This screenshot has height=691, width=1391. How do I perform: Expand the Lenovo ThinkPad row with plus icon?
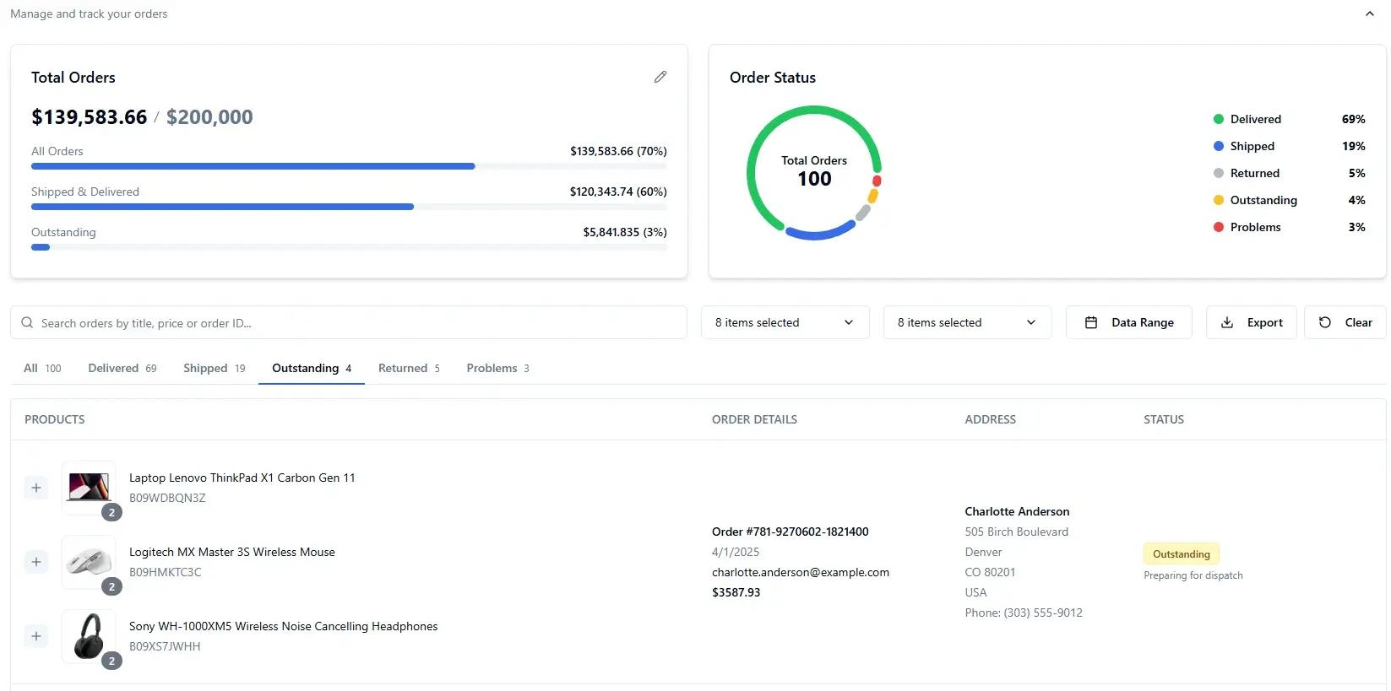point(36,488)
